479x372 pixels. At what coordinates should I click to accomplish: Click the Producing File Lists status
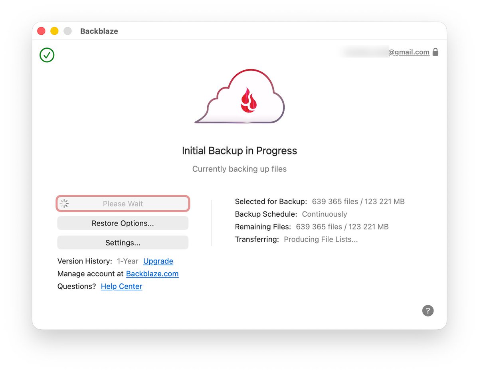[x=321, y=239]
